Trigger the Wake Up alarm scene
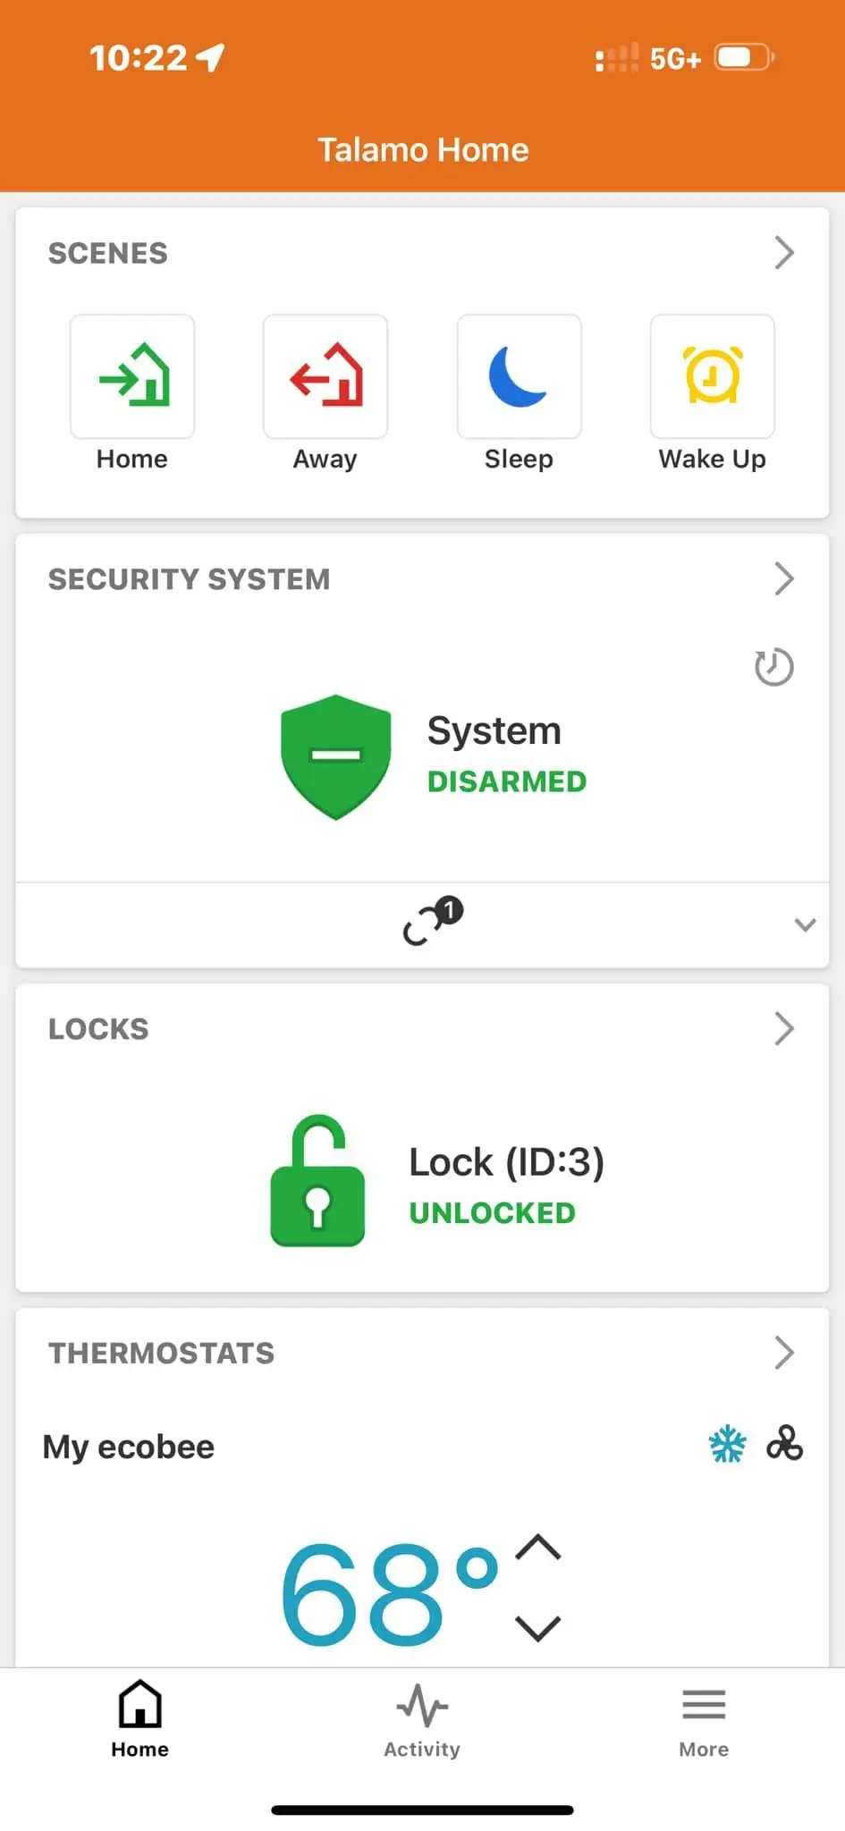Viewport: 845px width, 1831px height. pyautogui.click(x=713, y=376)
